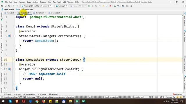This screenshot has width=186, height=104.
Task: Navigate back with the left arrow icon
Action: pyautogui.click(x=14, y=6)
